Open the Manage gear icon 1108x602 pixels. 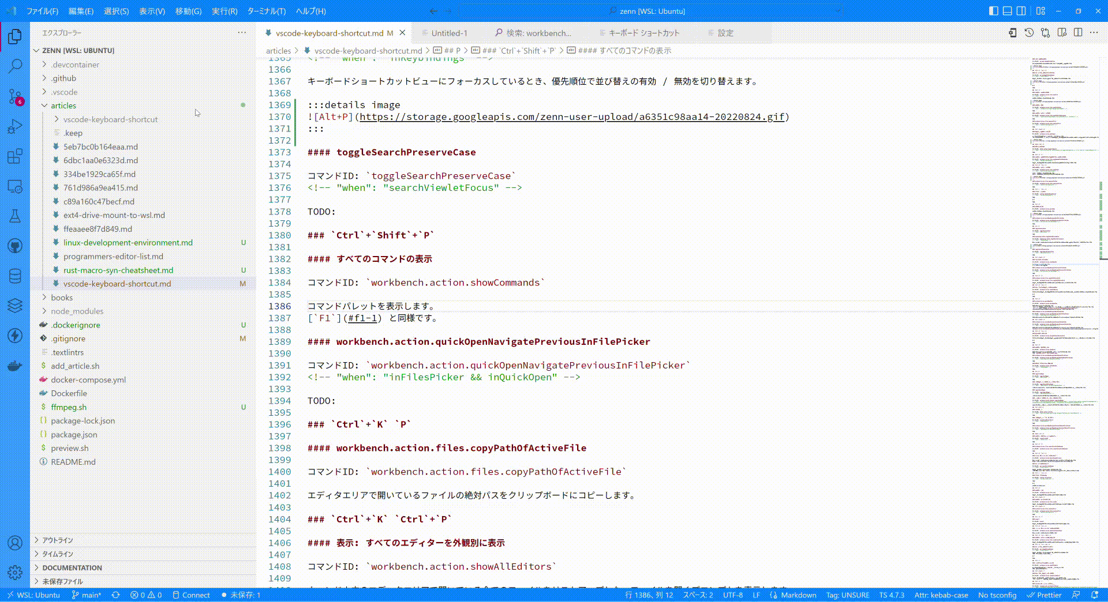pos(15,573)
